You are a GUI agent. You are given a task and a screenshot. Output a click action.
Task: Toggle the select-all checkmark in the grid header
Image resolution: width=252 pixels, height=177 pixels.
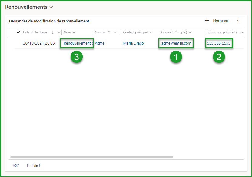(x=18, y=32)
